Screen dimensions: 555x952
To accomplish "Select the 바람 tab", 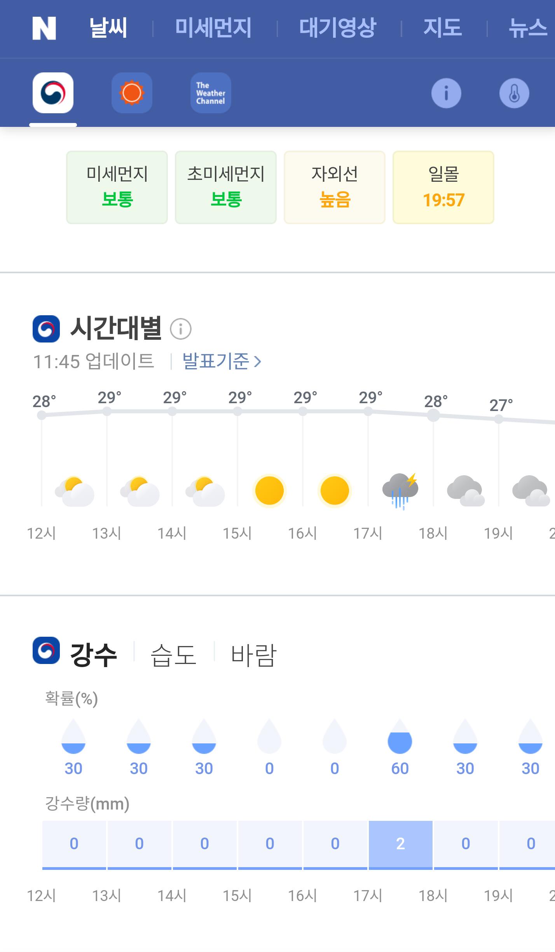I will click(x=253, y=655).
